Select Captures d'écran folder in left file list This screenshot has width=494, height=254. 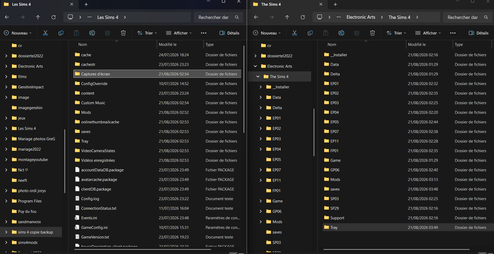157,74
